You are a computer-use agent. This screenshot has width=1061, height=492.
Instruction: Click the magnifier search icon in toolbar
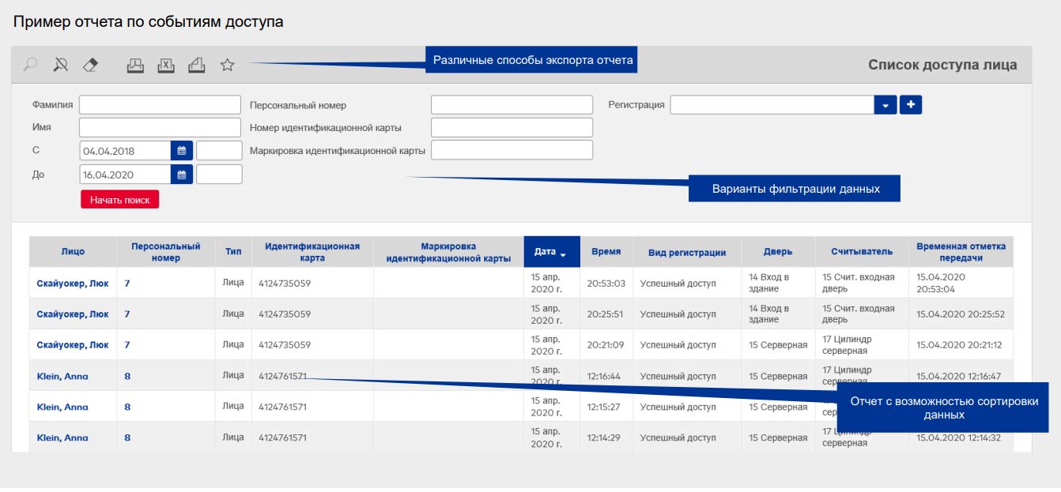click(30, 66)
